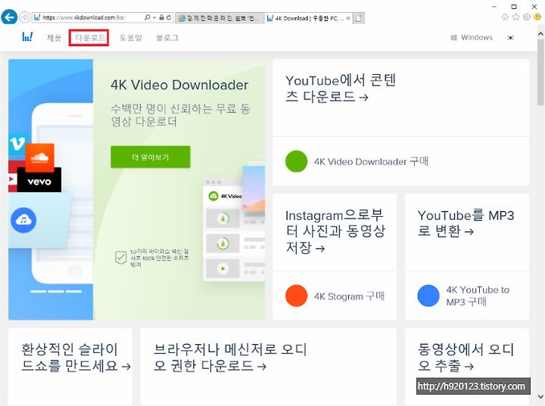Click 4K Stogram 구매 link
This screenshot has height=406, width=545.
(x=349, y=296)
